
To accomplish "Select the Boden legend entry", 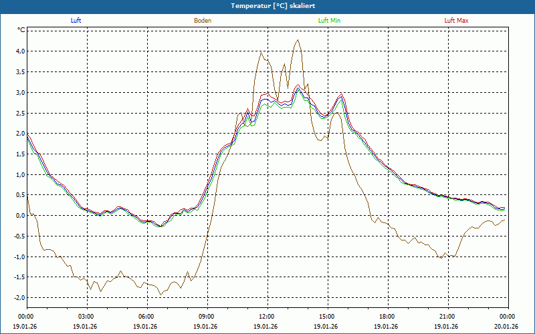I will pos(203,21).
